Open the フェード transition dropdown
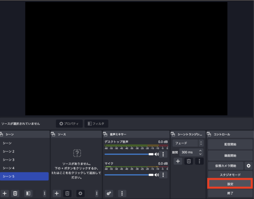254x199 pixels. [x=188, y=143]
